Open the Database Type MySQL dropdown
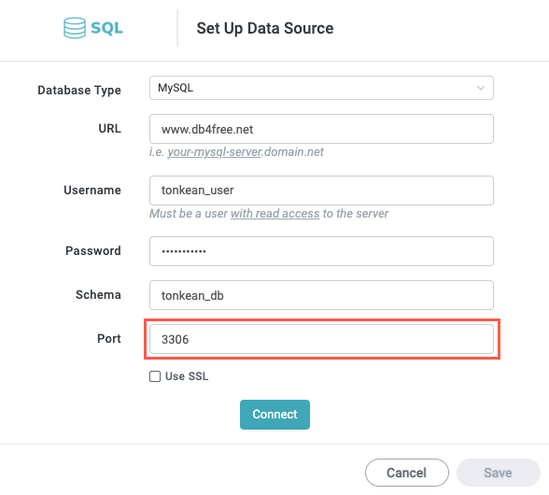549x495 pixels. coord(321,88)
